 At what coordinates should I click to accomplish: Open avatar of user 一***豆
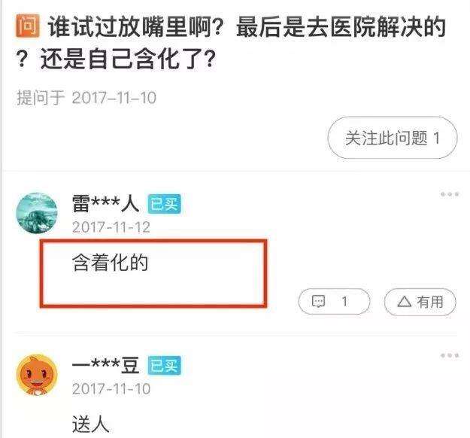[x=37, y=375]
